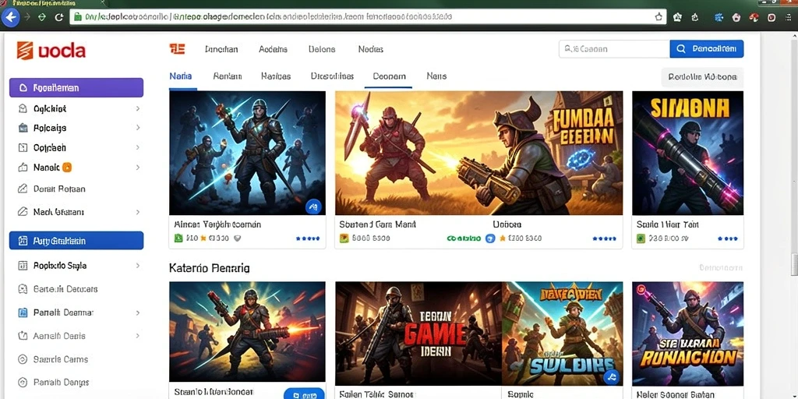The width and height of the screenshot is (798, 399).
Task: Switch to the Nens tab
Action: pyautogui.click(x=436, y=76)
